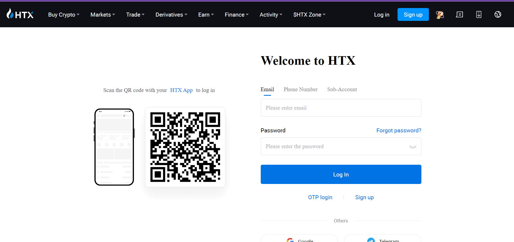Expand the $HTX Zone menu
The width and height of the screenshot is (514, 242).
[309, 15]
